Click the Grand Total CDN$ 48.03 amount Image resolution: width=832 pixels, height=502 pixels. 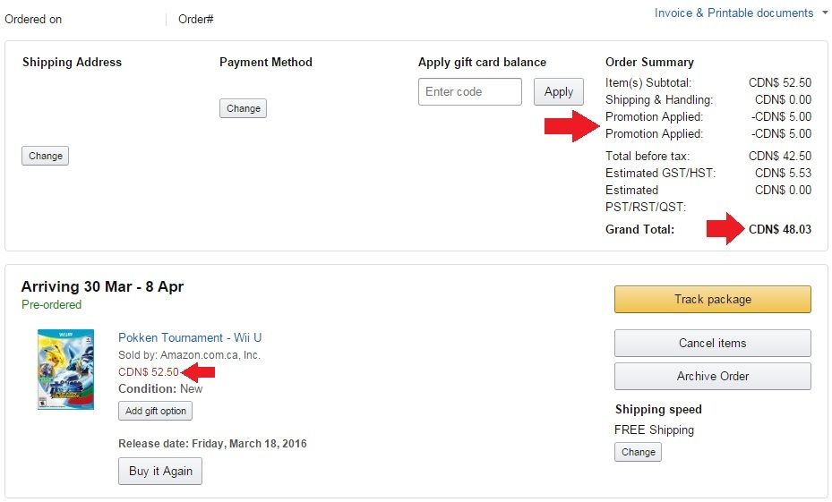[780, 229]
